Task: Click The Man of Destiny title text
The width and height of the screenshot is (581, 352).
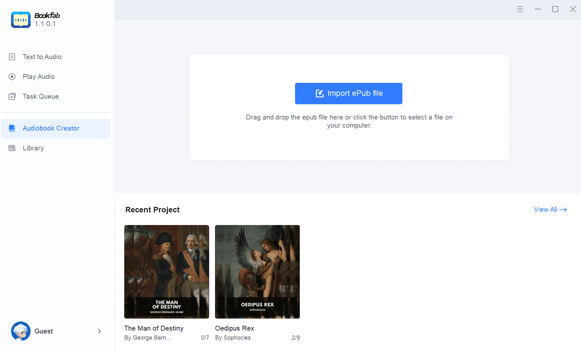Action: click(154, 328)
